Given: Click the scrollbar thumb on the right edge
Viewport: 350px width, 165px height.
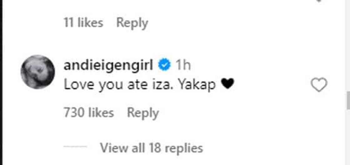Looking at the screenshot, I should click(348, 100).
